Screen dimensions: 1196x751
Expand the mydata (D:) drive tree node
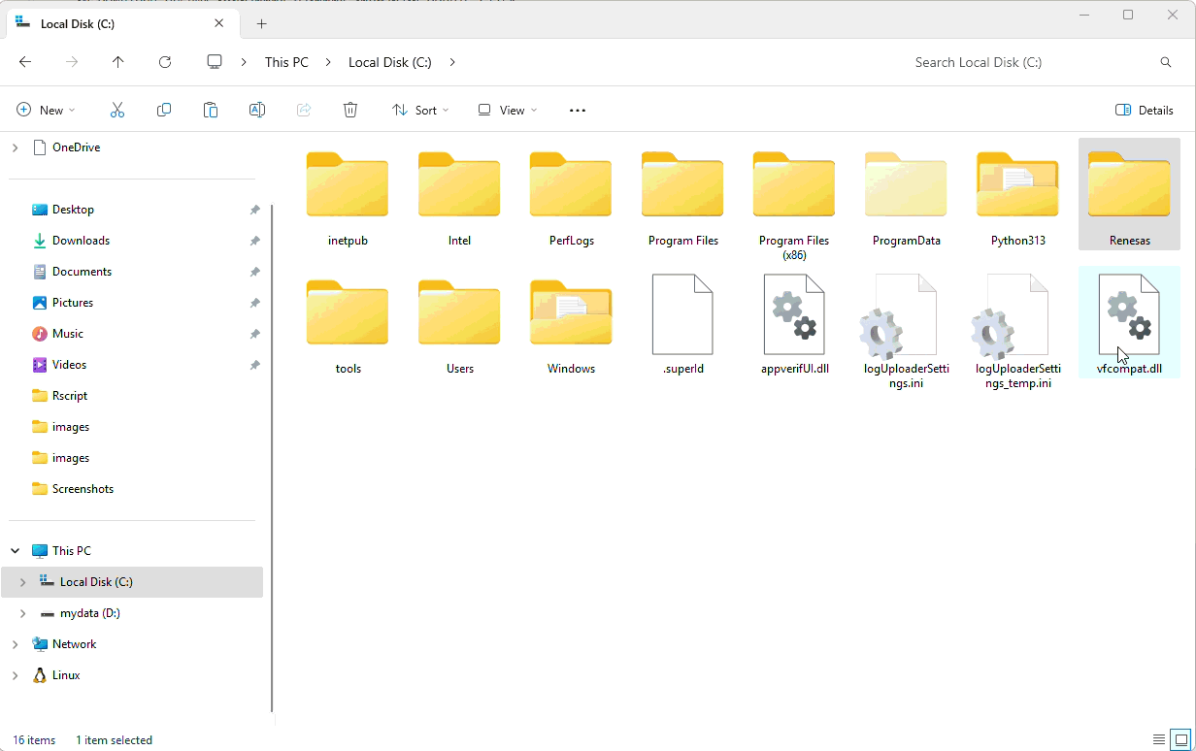point(22,613)
